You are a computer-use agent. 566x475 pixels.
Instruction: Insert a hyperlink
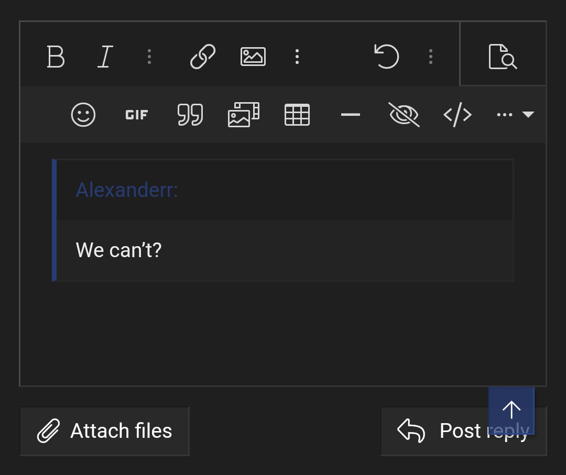pos(203,57)
